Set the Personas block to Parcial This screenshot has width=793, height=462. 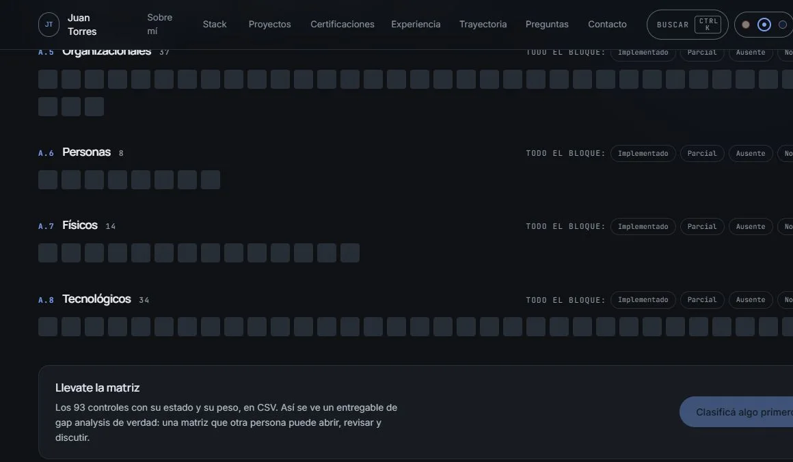click(x=702, y=154)
